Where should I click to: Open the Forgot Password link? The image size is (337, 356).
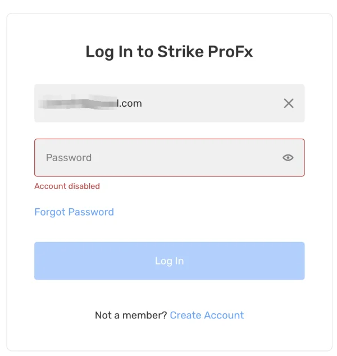coord(74,212)
